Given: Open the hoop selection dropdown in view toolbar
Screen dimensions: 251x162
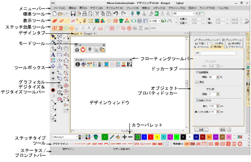Looking at the screenshot, I should tap(155, 21).
